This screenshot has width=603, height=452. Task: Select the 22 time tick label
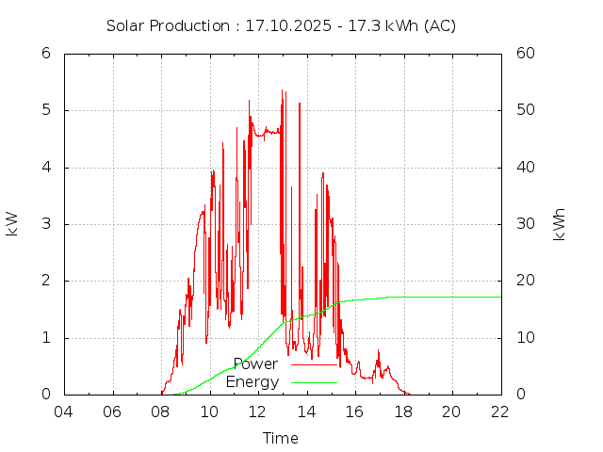(x=500, y=412)
